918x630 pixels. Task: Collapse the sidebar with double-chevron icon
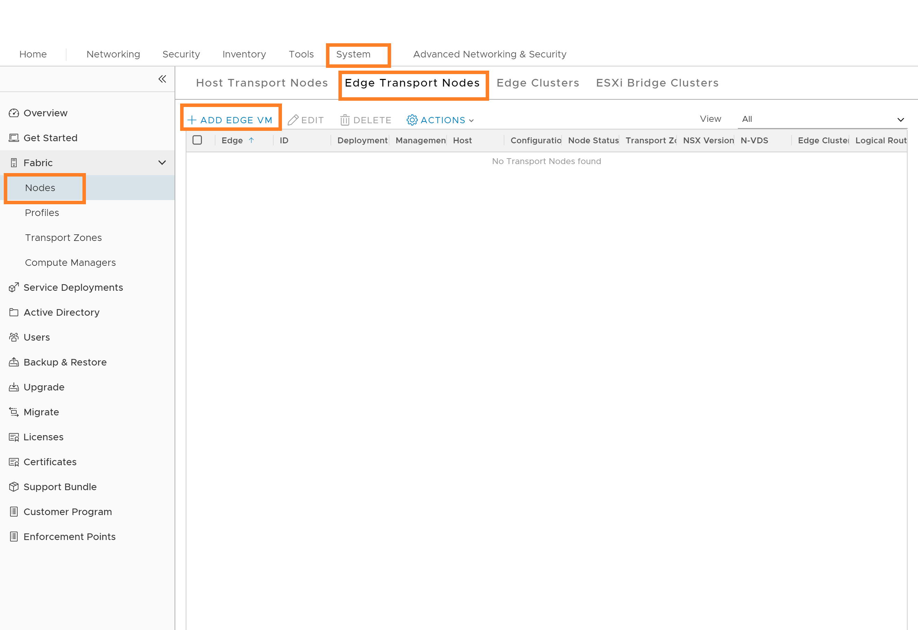click(x=162, y=79)
